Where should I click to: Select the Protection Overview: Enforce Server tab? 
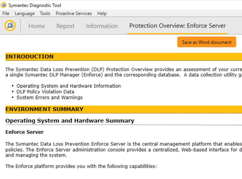178,26
